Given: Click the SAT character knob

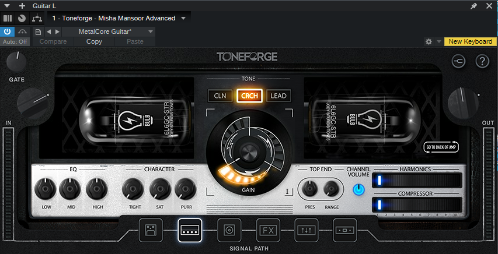Looking at the screenshot, I should [x=161, y=189].
